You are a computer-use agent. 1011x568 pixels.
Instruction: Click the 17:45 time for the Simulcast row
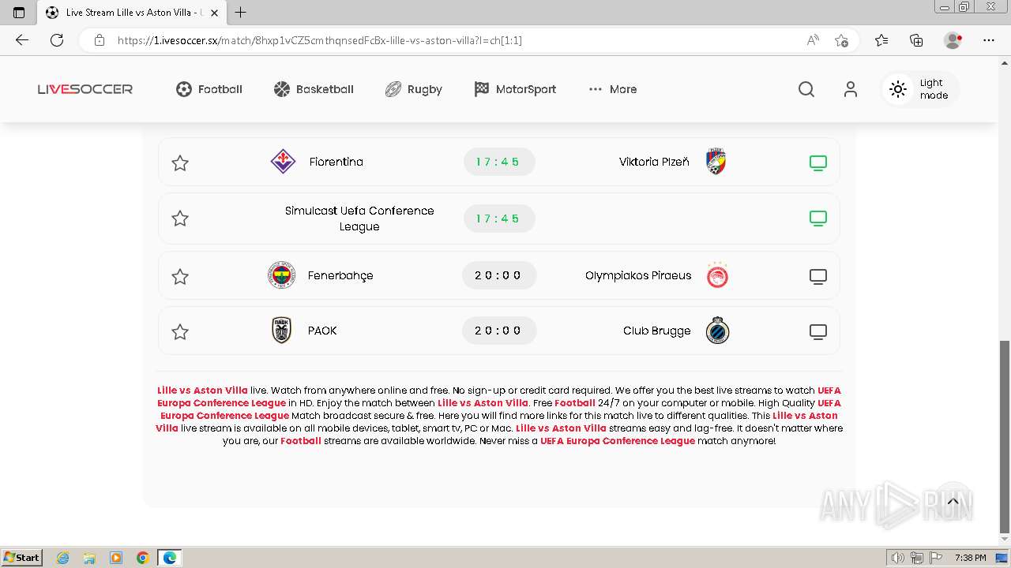[499, 219]
